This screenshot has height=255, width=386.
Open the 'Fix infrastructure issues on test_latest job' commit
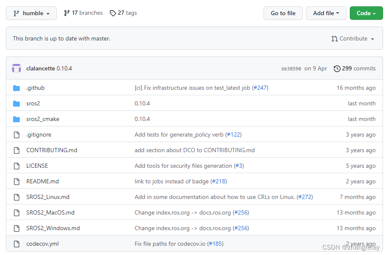click(192, 88)
